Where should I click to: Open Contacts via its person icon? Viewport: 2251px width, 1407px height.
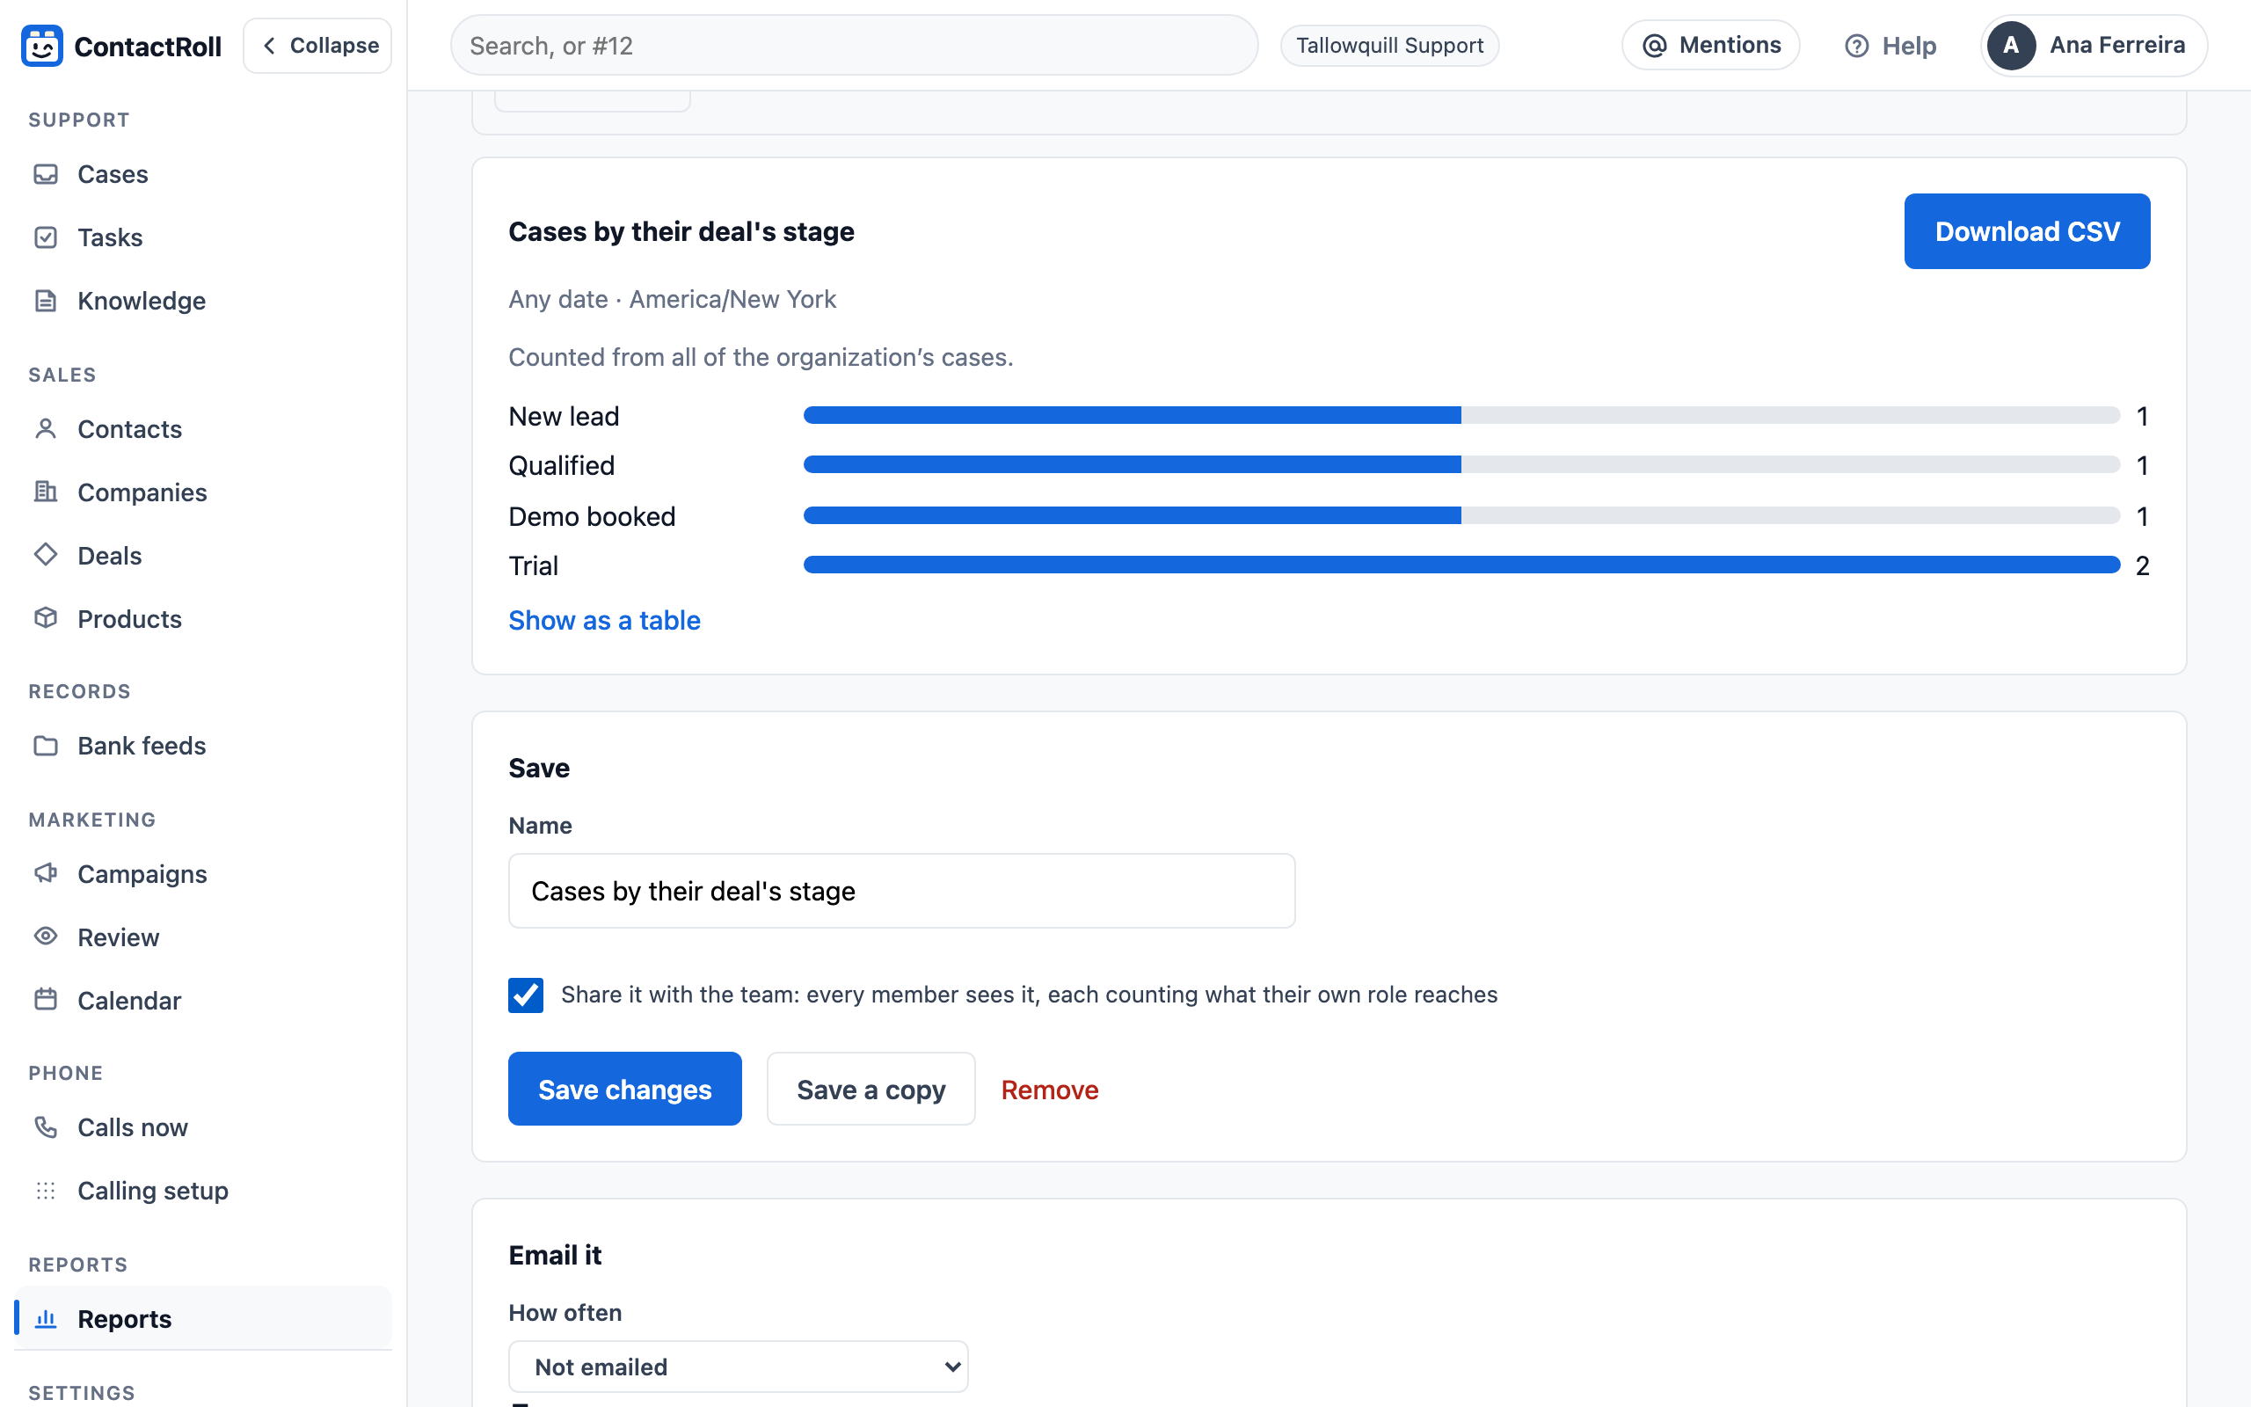click(46, 429)
